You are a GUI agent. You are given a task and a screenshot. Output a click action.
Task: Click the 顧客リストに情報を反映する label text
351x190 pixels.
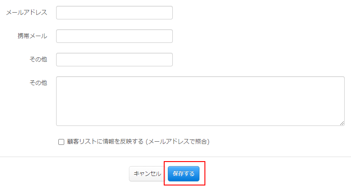105,142
